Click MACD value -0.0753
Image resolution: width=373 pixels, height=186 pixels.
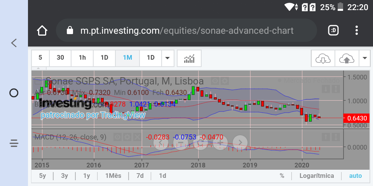click(185, 137)
